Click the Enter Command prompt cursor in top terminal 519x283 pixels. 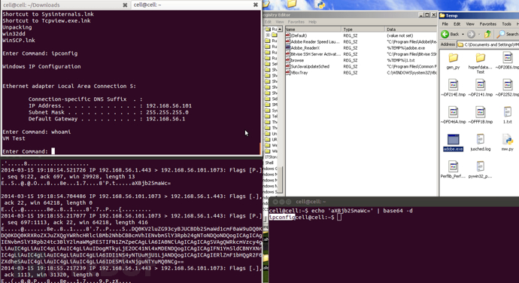[53, 151]
